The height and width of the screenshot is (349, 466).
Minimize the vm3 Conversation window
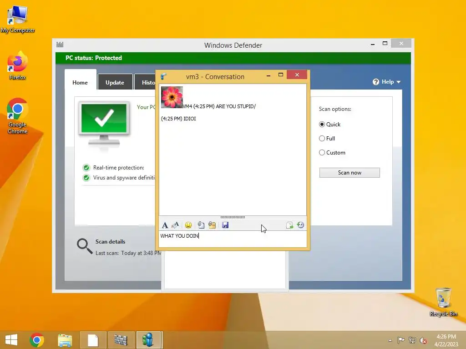click(x=268, y=75)
